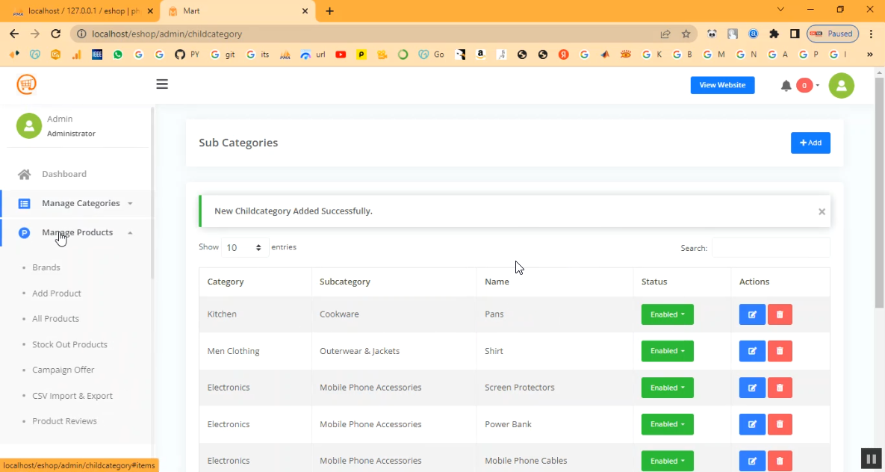Open the Show entries count selector
The height and width of the screenshot is (472, 885).
pyautogui.click(x=245, y=248)
